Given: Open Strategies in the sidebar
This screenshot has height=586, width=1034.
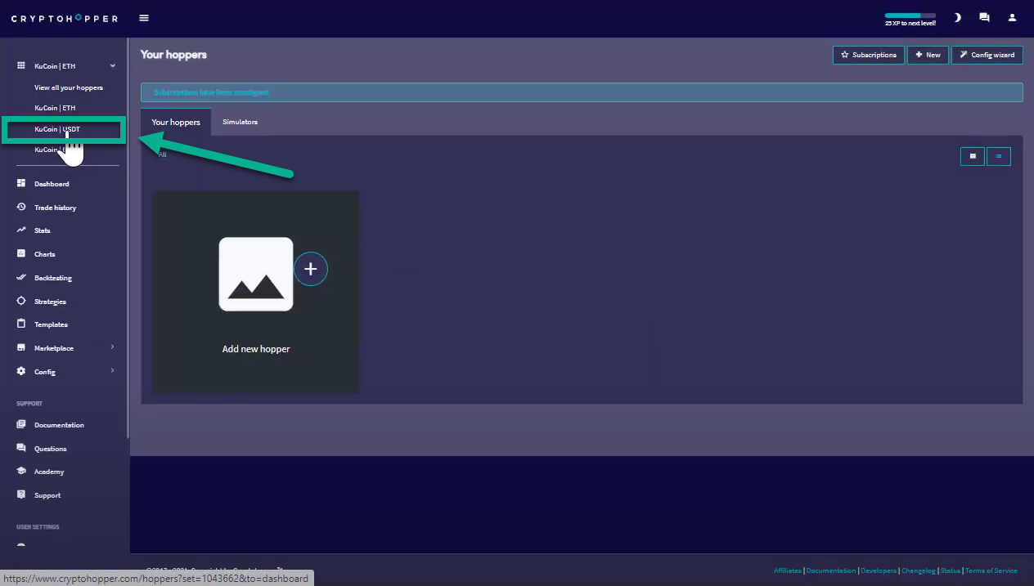Looking at the screenshot, I should [x=49, y=302].
